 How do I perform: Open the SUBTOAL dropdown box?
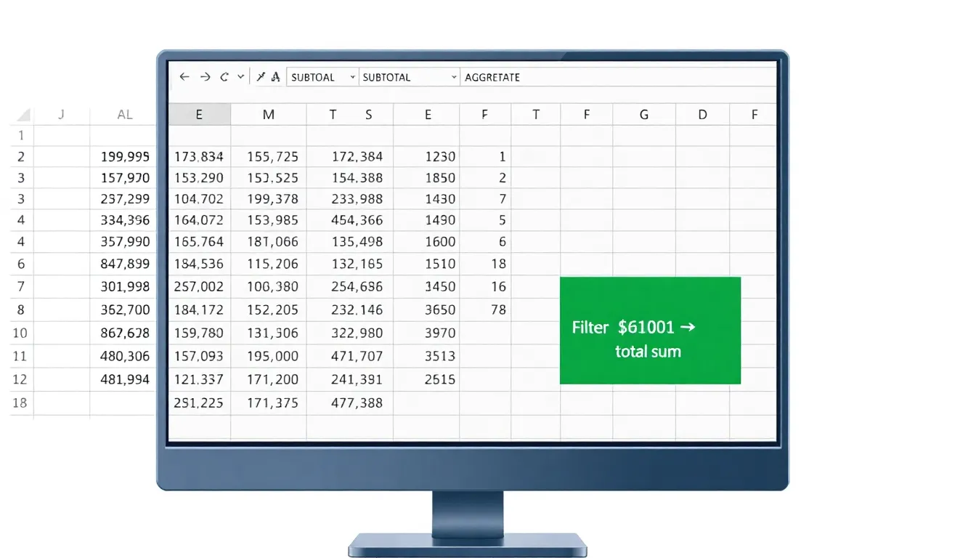[x=322, y=77]
